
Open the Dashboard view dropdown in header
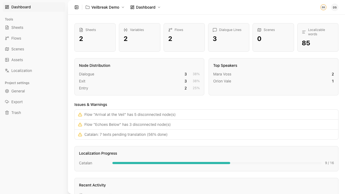[x=146, y=7]
